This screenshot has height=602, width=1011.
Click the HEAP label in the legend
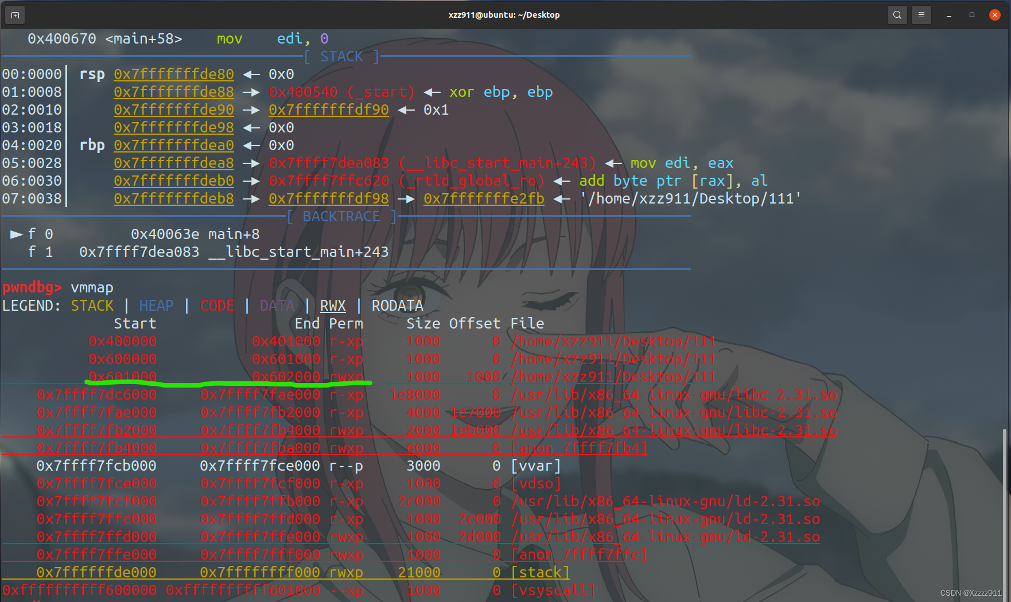[156, 306]
